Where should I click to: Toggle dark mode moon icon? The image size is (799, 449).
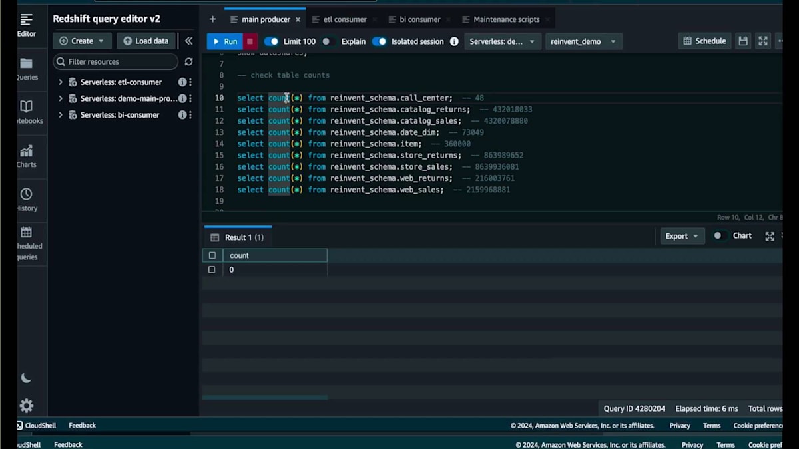(x=26, y=378)
